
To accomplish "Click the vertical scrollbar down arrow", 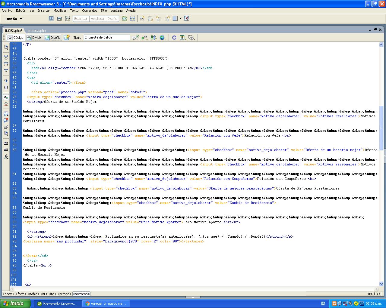I will tap(381, 284).
